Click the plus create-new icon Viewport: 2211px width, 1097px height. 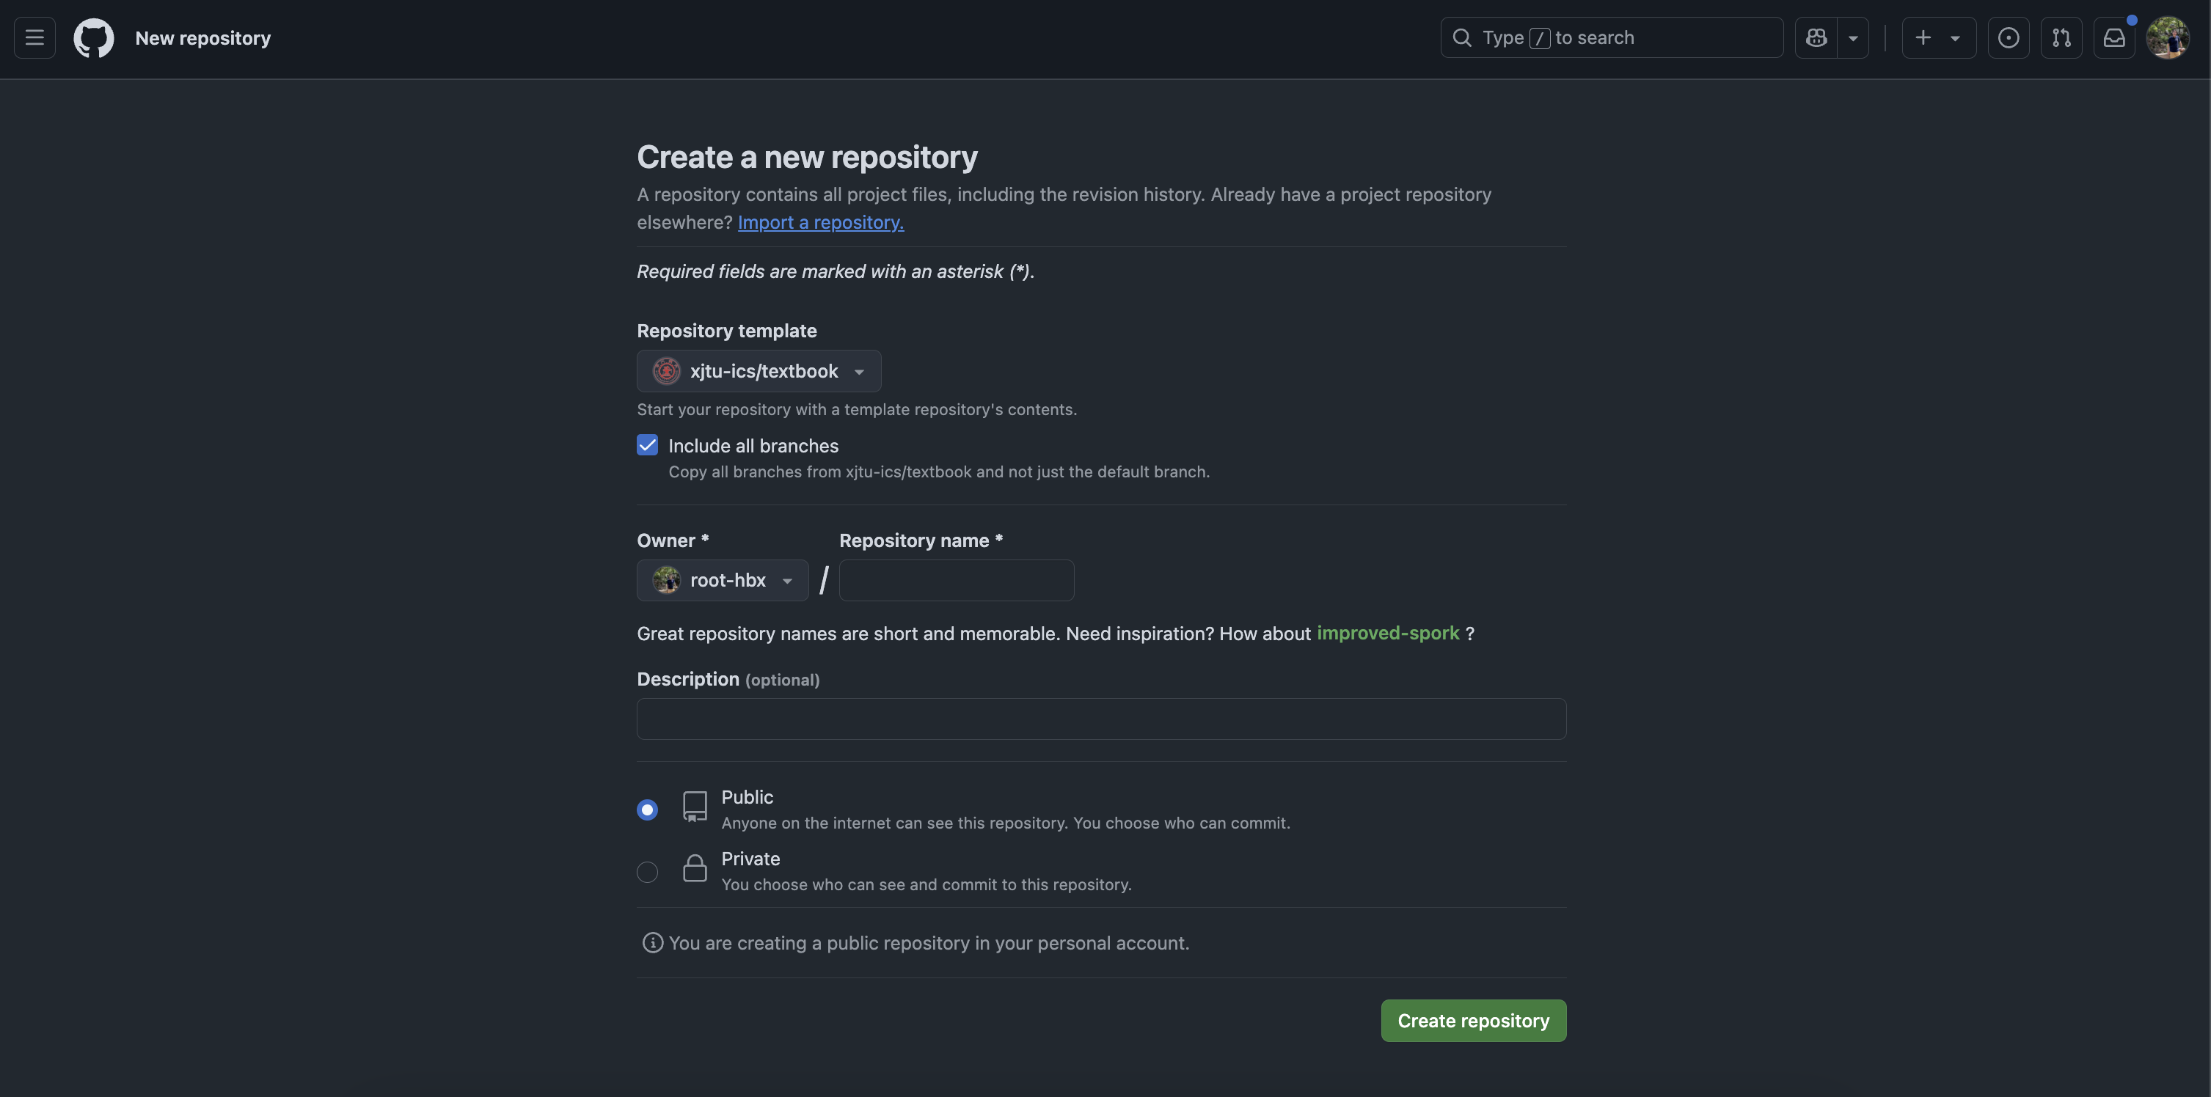(1923, 37)
